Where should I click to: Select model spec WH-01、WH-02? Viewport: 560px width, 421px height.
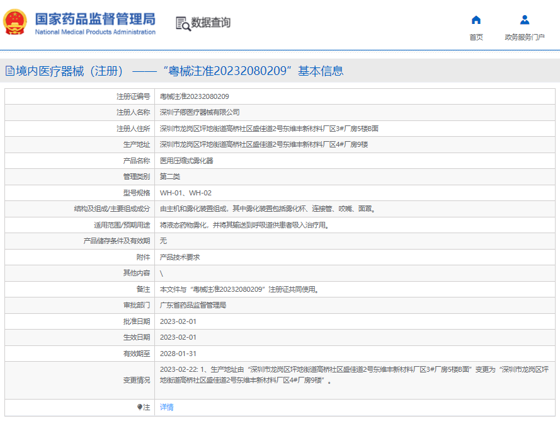click(186, 193)
